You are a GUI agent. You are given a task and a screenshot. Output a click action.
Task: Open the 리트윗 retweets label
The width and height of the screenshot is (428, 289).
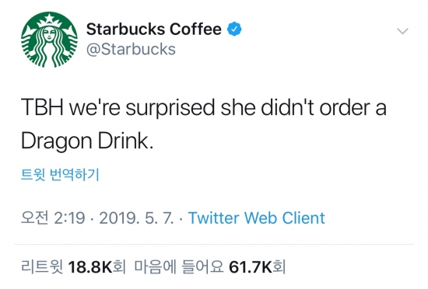(x=42, y=266)
